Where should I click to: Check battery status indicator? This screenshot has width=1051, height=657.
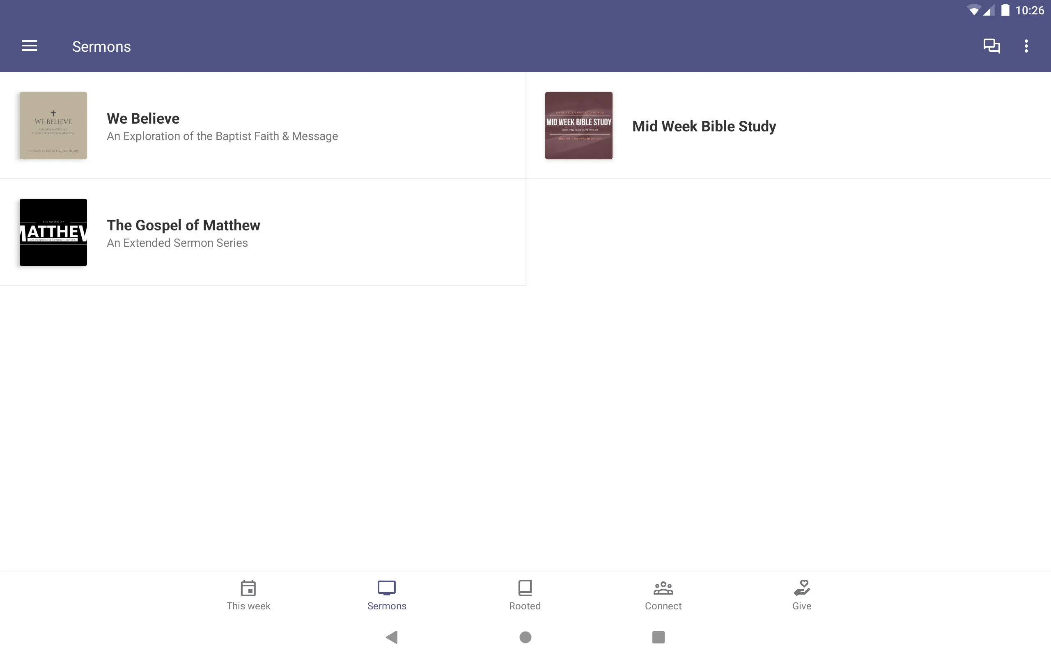pos(1003,10)
